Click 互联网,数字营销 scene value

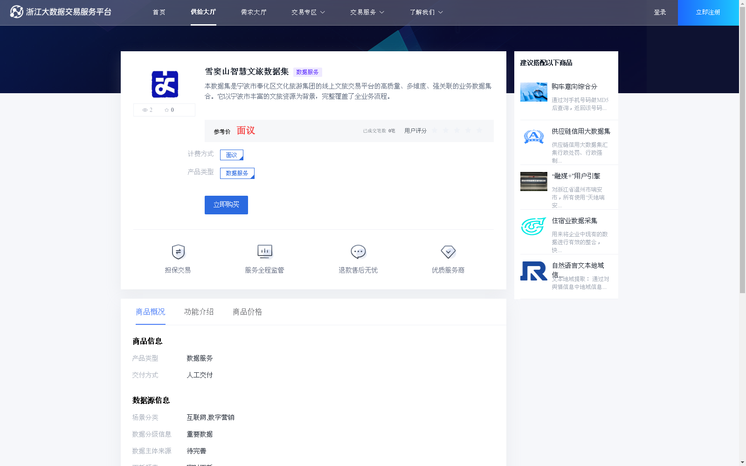click(210, 418)
